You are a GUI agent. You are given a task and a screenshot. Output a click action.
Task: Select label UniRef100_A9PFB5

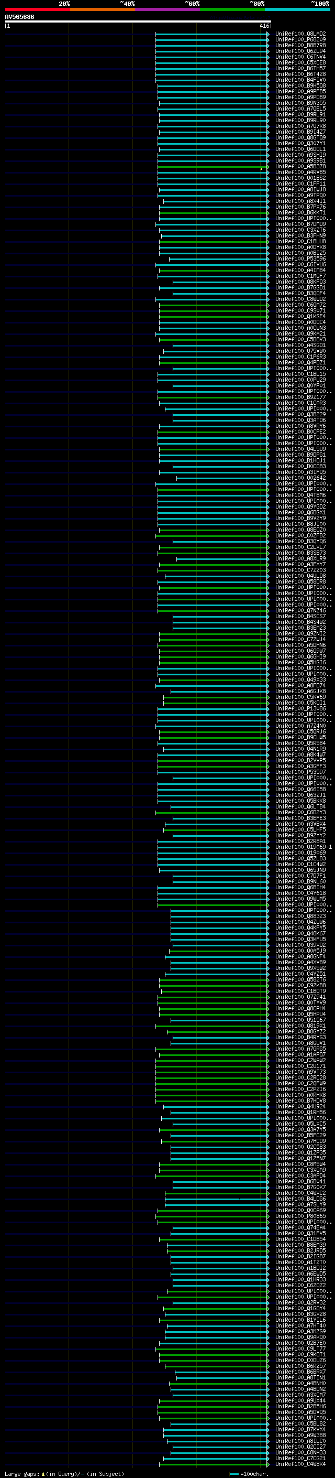300,91
